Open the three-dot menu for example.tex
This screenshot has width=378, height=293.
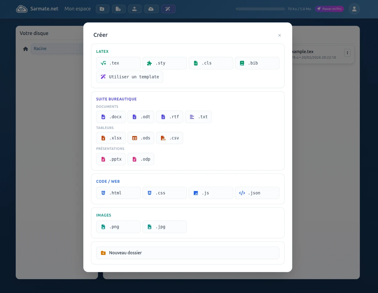[347, 53]
